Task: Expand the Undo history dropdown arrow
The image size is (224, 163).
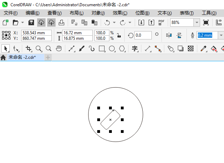Action: (x=114, y=22)
